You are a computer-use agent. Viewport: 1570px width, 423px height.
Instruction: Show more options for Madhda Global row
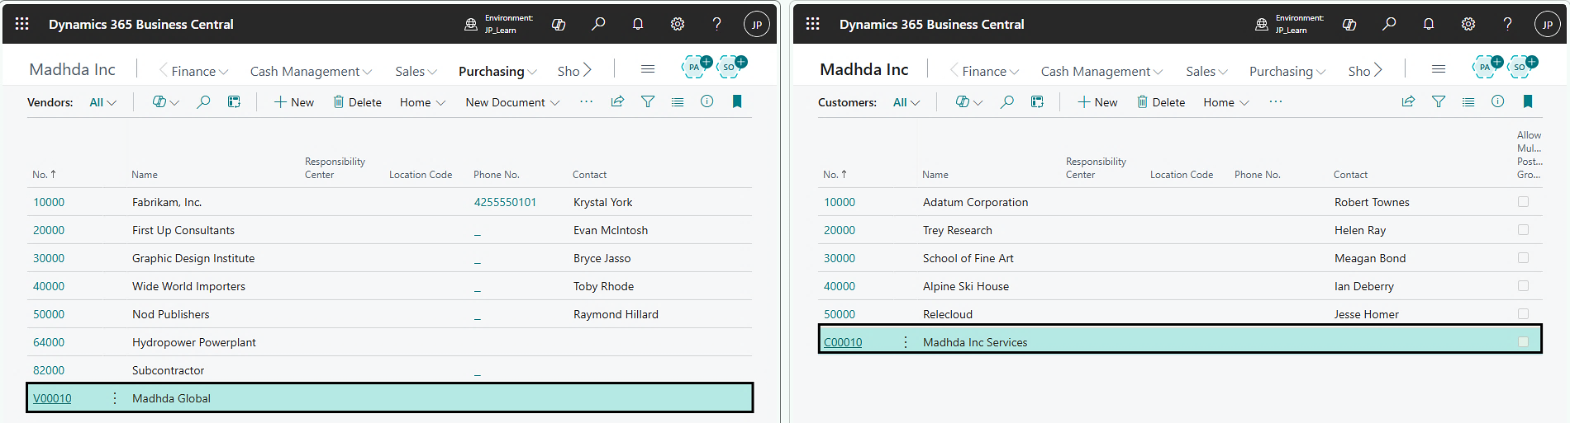point(114,398)
